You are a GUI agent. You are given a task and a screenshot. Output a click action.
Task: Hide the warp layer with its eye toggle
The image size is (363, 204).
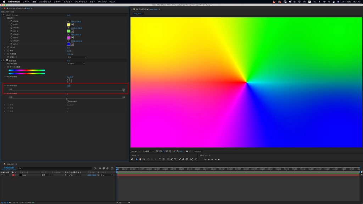pos(2,175)
